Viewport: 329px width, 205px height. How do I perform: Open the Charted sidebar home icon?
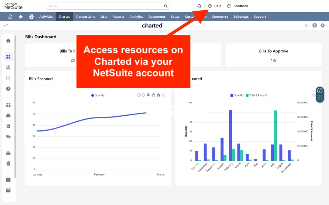(8, 41)
